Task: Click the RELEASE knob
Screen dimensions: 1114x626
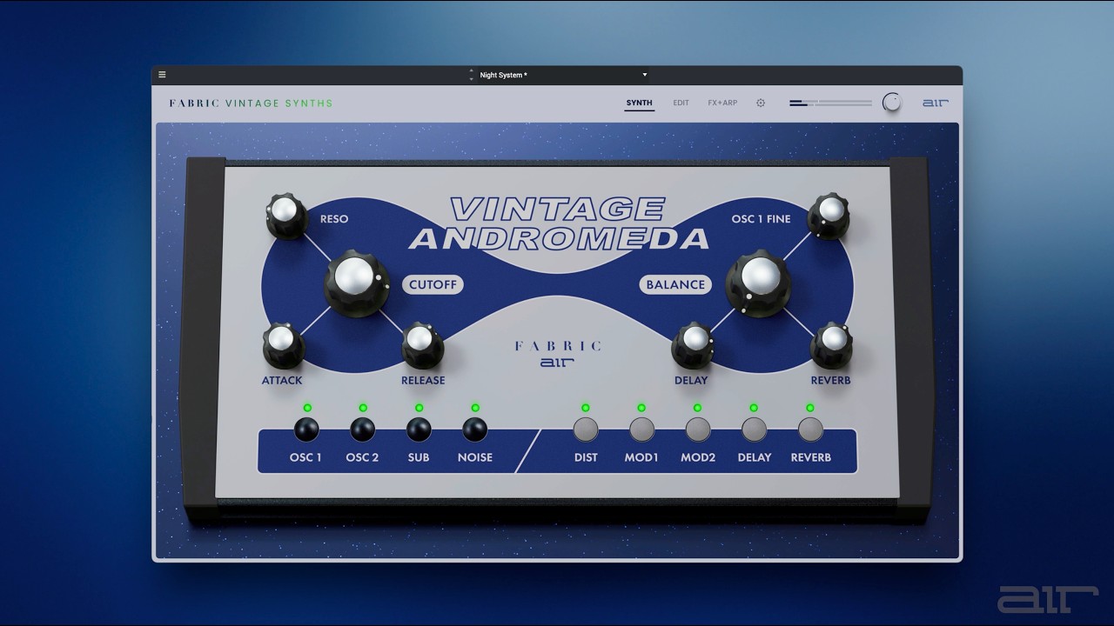Action: (x=422, y=344)
